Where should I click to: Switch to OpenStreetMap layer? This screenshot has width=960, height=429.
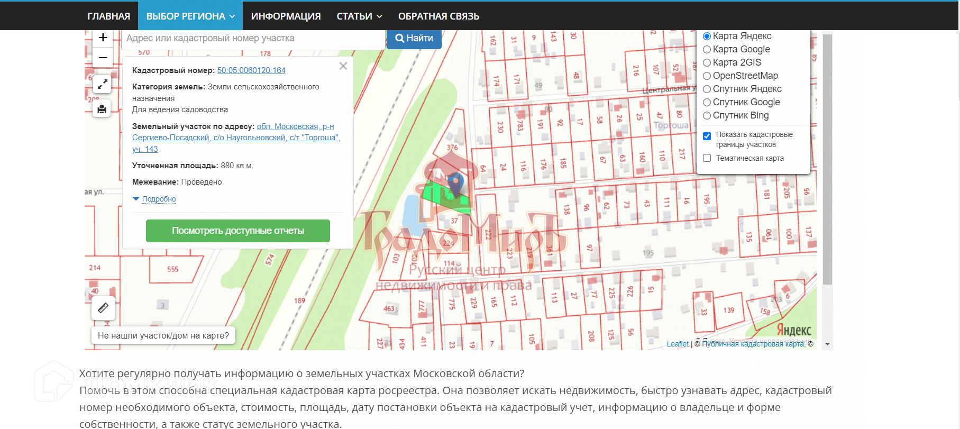(707, 76)
